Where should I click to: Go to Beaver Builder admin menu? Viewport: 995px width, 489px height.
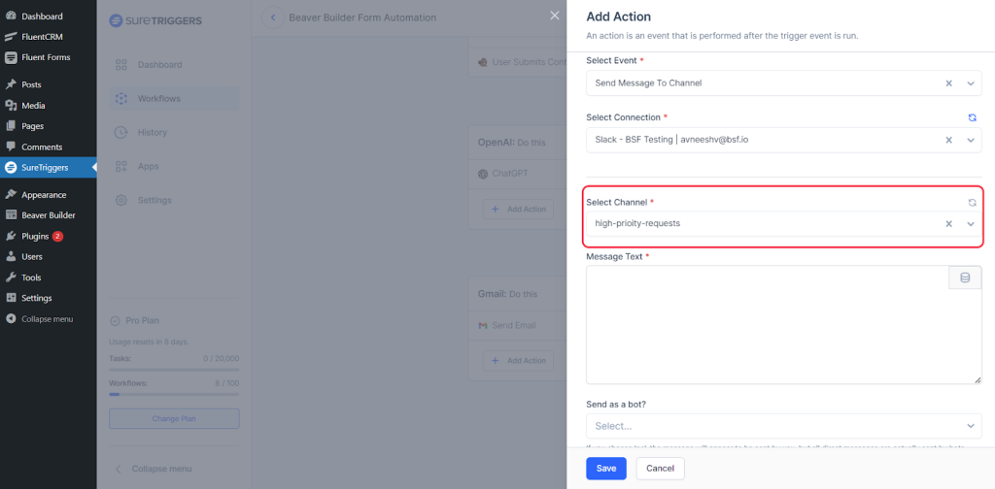(x=48, y=215)
